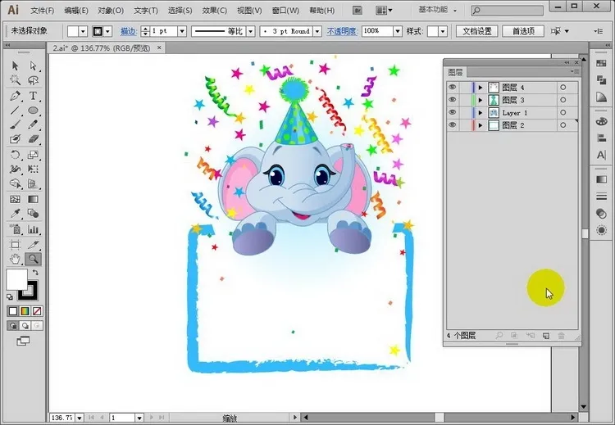This screenshot has width=615, height=425.
Task: Click the white fill color swatch
Action: click(16, 278)
